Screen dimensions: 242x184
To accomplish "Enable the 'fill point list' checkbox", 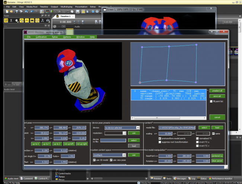I will [211, 102].
